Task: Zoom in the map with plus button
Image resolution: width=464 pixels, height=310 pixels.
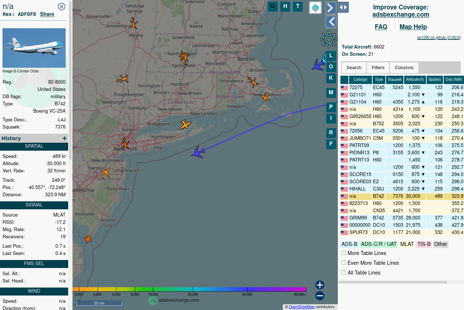Action: point(320,285)
